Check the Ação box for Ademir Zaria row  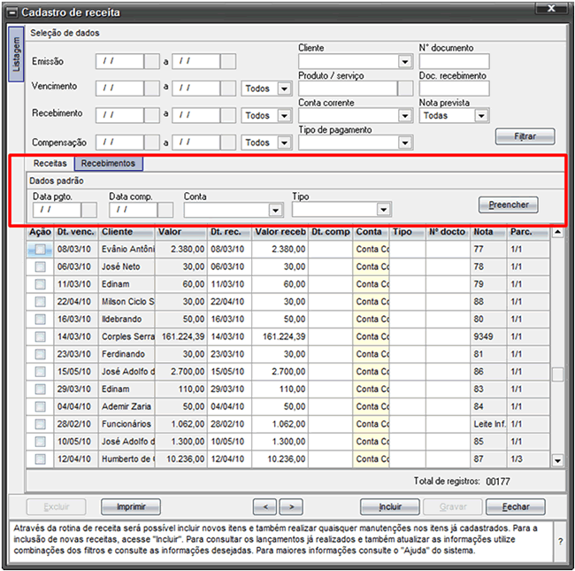(40, 406)
